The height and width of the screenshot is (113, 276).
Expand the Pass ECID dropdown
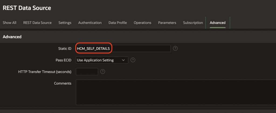102,60
